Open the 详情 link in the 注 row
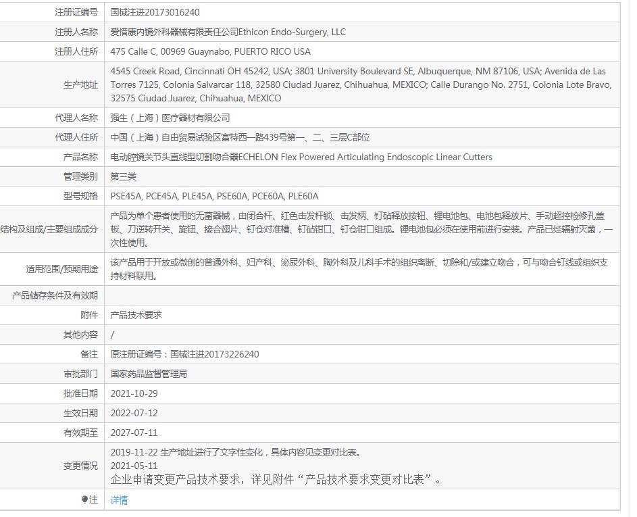Viewport: 637px width, 517px height. [119, 500]
